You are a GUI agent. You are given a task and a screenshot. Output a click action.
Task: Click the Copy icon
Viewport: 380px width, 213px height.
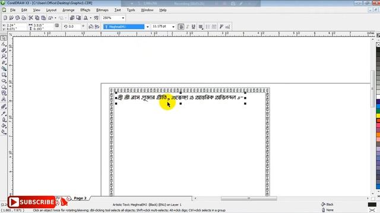tap(37, 18)
